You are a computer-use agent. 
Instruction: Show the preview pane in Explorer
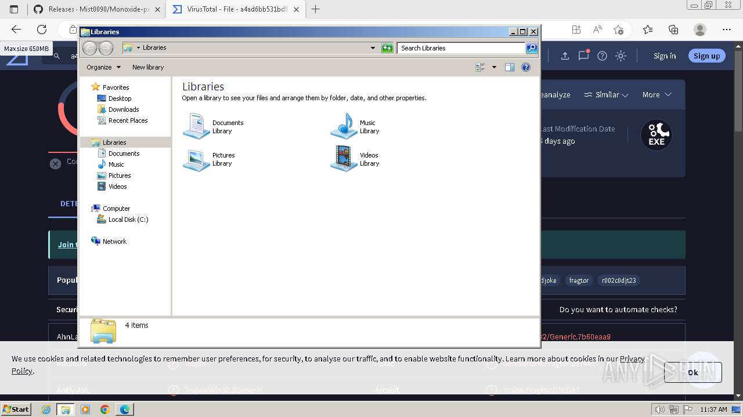click(x=509, y=67)
